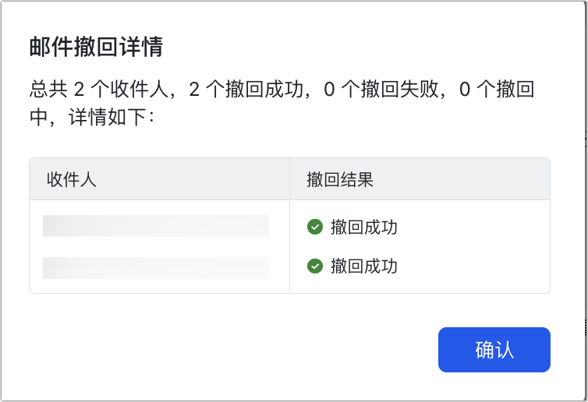This screenshot has height=402, width=588.
Task: Click the 0 个撤回失败 phrase in the summary
Action: [x=381, y=90]
